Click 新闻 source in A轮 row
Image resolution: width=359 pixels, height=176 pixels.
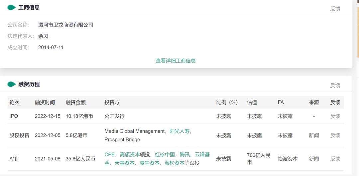point(314,159)
